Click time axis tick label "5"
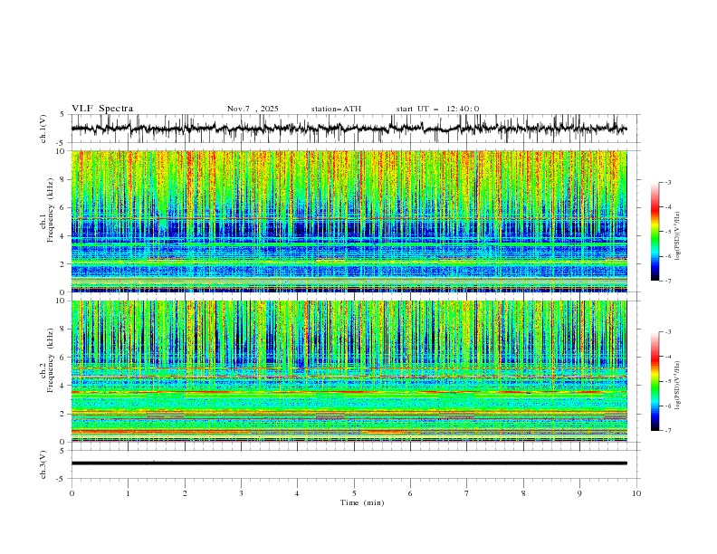 click(354, 493)
